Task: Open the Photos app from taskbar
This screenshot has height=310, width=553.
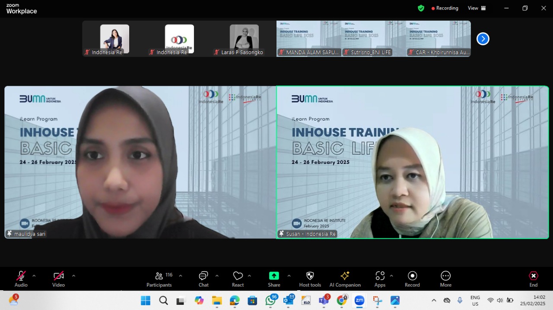Action: pos(395,301)
